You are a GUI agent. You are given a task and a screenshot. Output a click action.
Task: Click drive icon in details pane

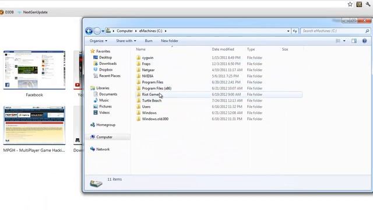pos(96,183)
